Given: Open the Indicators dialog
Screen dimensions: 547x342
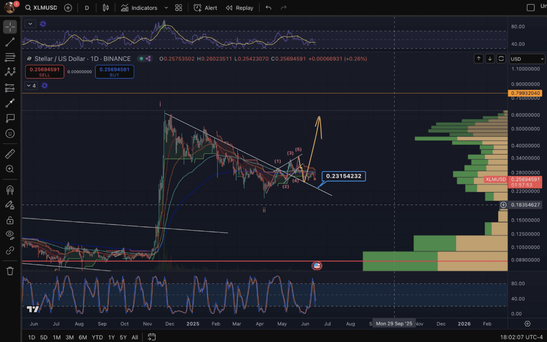Looking at the screenshot, I should [x=139, y=7].
